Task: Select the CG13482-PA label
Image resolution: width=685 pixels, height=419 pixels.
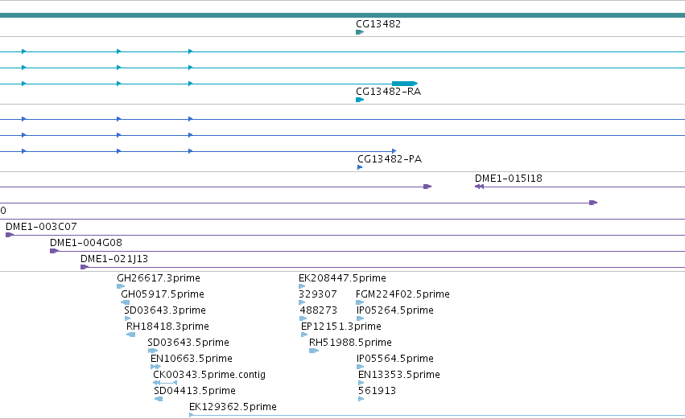Action: point(390,159)
